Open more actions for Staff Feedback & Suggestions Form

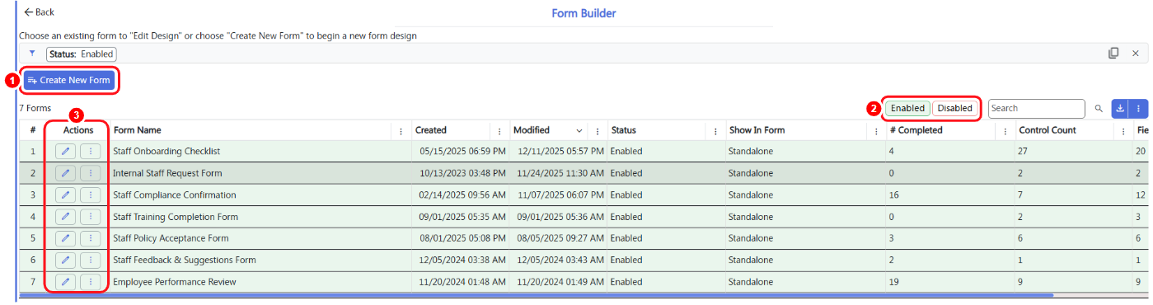pyautogui.click(x=90, y=260)
